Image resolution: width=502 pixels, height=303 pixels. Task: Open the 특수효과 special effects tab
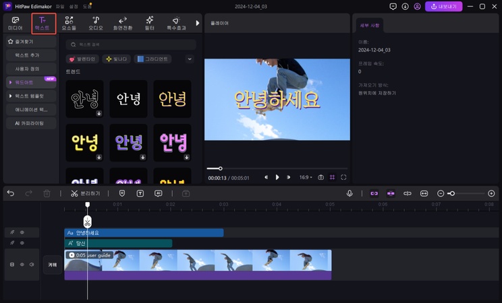(176, 24)
